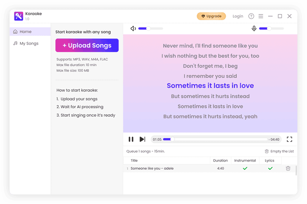Image resolution: width=307 pixels, height=204 pixels.
Task: Click the elapsed time 01:05
Action: 157,139
